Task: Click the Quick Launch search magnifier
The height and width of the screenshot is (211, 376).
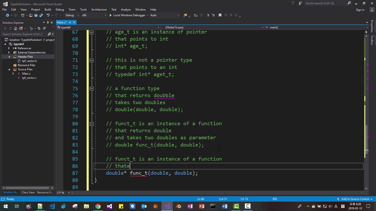Action: pos(349,3)
